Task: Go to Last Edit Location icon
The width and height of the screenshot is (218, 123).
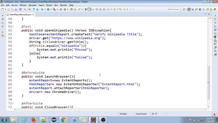Action: (121, 9)
